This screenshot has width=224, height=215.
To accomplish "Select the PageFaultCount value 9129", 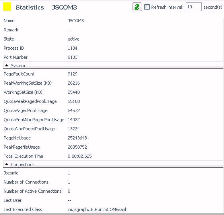I will [x=72, y=74].
